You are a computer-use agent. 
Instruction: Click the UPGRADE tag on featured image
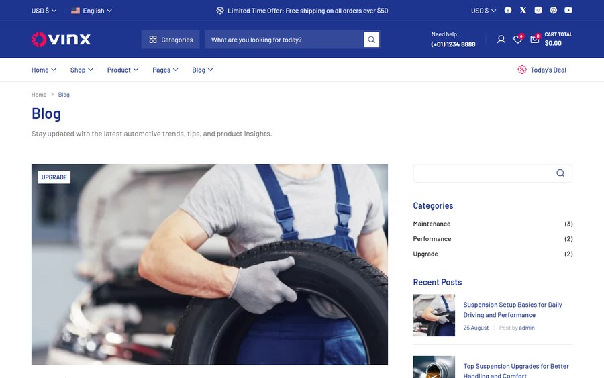point(54,177)
